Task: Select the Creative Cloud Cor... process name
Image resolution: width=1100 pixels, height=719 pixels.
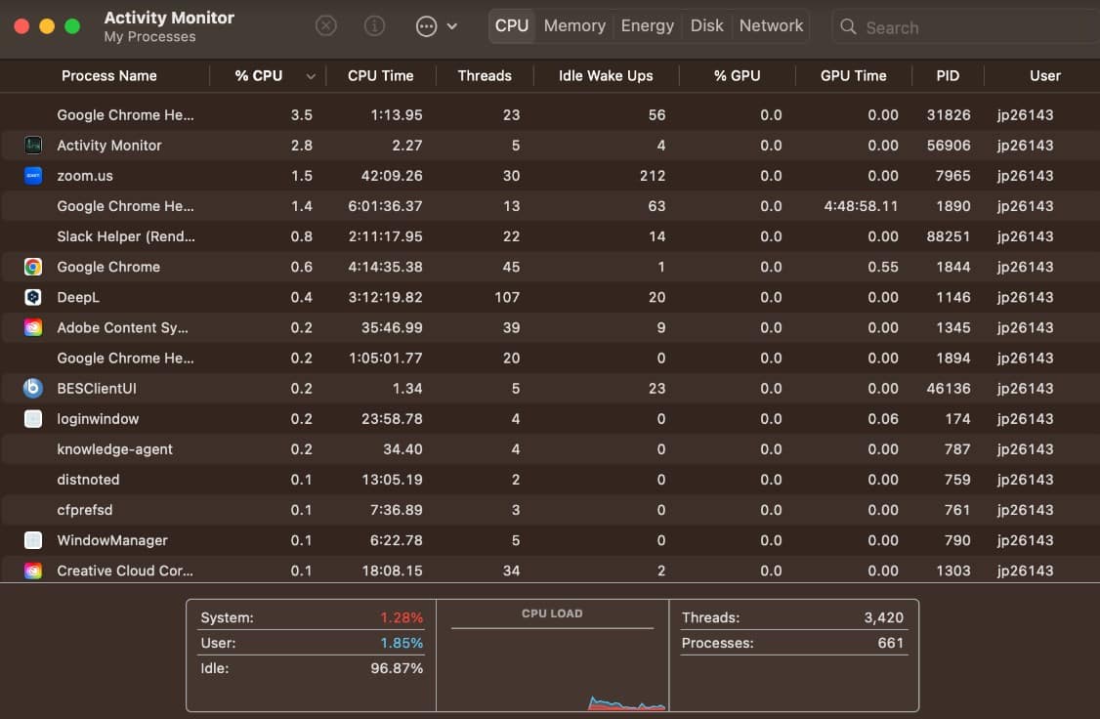Action: [124, 571]
